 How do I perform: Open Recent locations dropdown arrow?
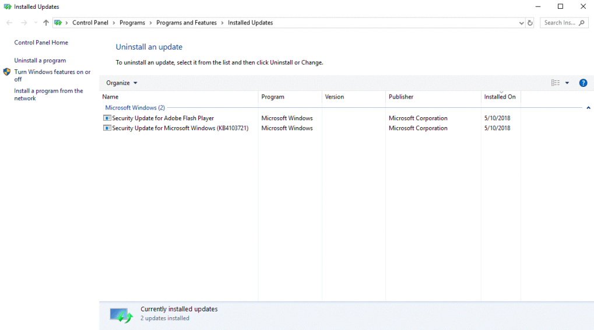pyautogui.click(x=36, y=23)
